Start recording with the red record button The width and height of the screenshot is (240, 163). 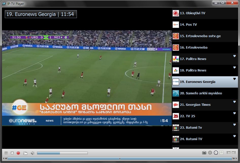18,153
